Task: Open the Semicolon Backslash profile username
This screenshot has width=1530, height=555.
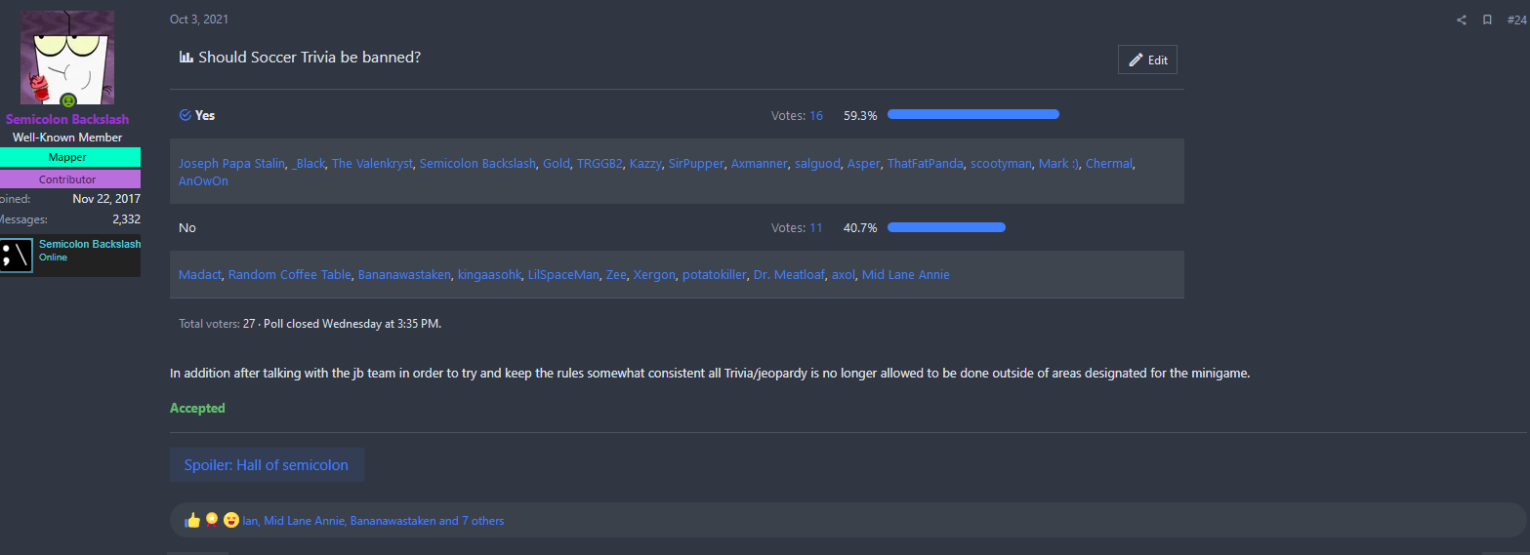Action: (67, 119)
